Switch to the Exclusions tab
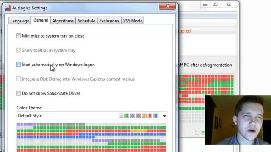 coord(109,21)
